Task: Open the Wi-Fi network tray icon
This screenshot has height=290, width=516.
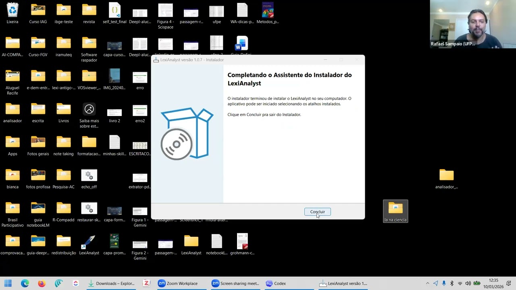Action: (x=460, y=284)
